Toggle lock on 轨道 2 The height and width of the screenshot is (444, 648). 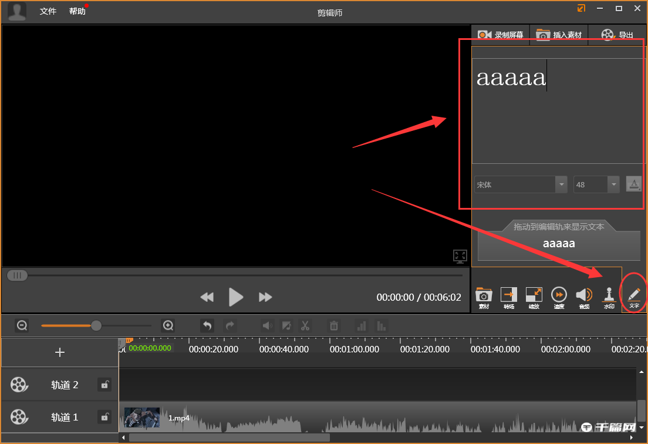coord(104,385)
